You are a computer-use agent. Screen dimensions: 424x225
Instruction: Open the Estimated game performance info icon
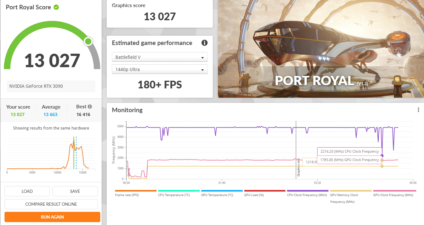[204, 43]
